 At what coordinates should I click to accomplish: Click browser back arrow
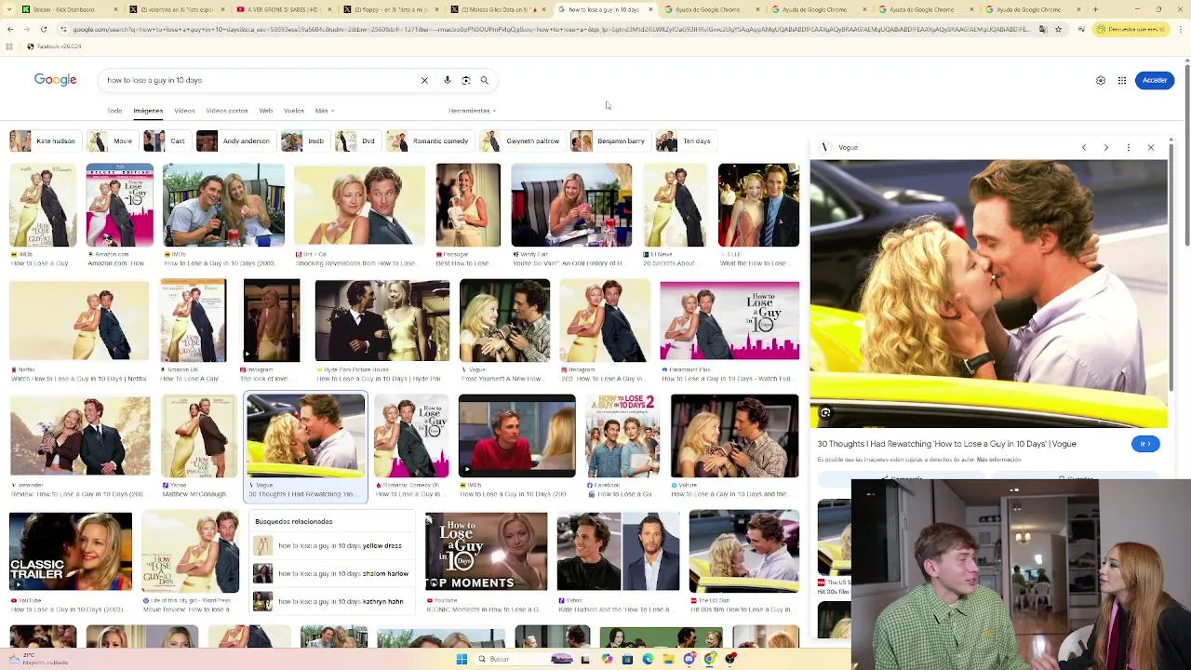(9, 29)
